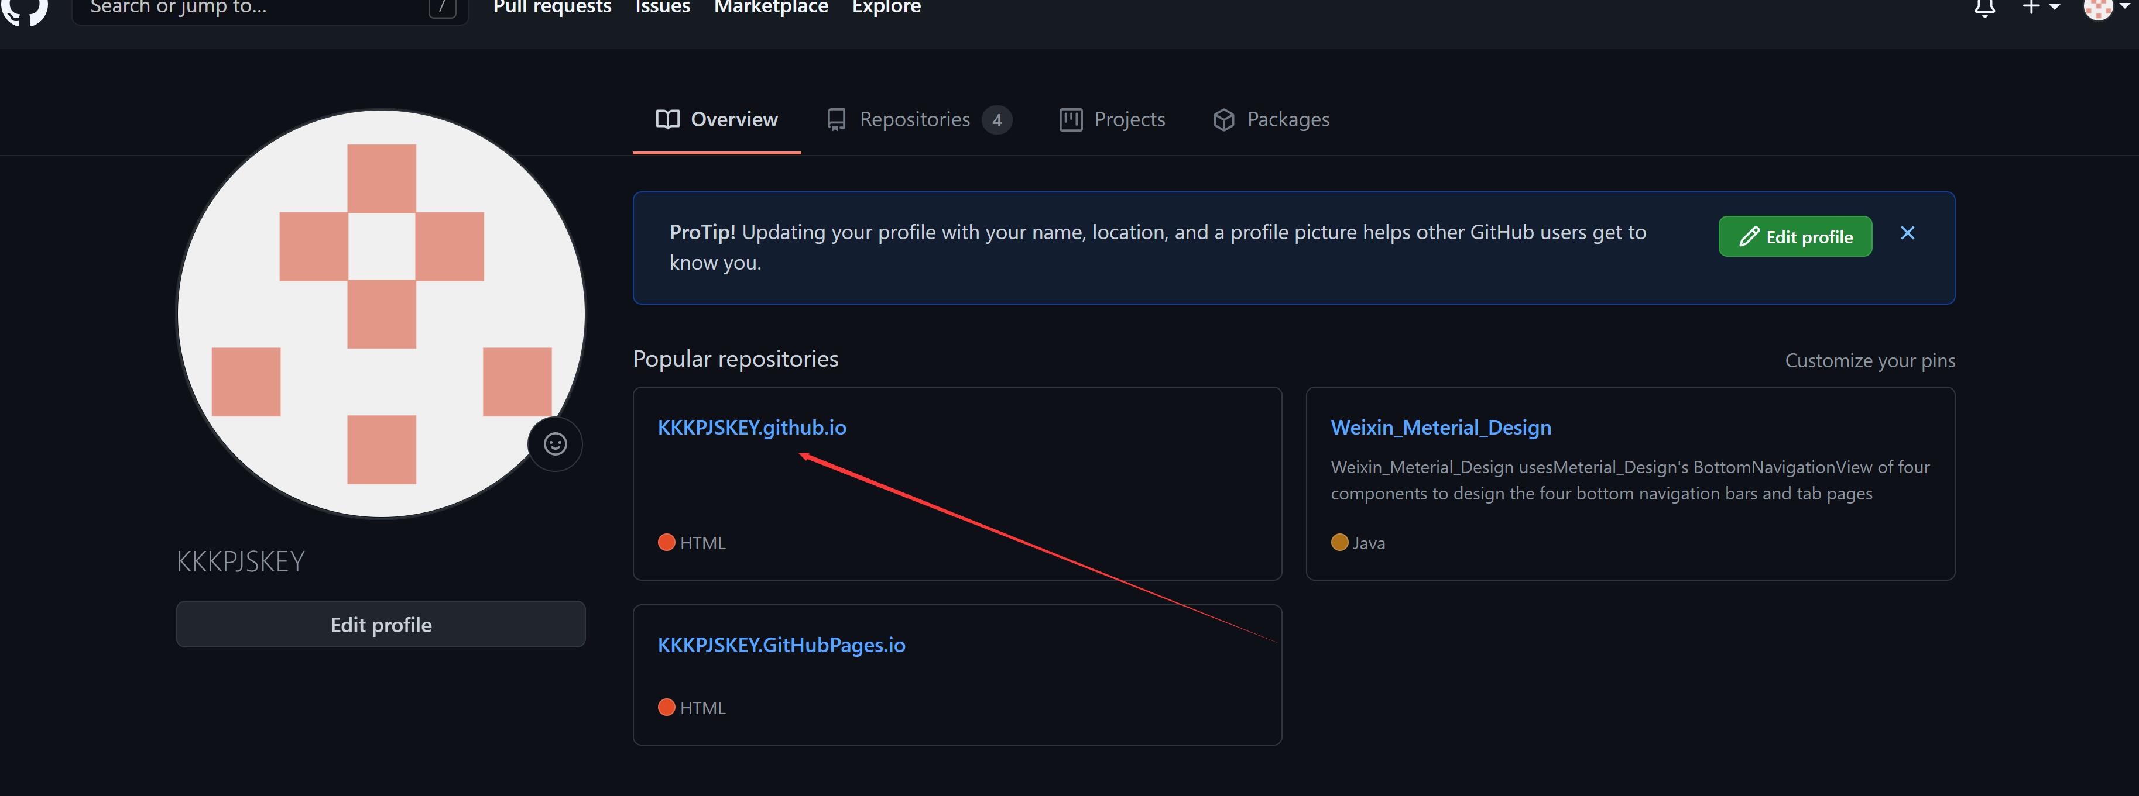Click the set status smiley icon
The height and width of the screenshot is (796, 2139).
coord(555,444)
